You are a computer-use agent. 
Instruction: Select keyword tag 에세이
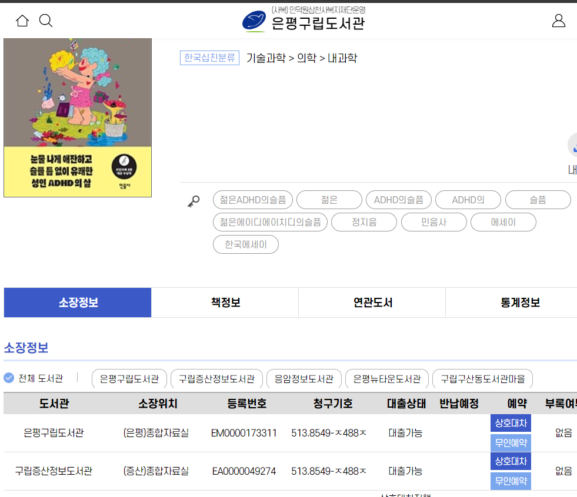pyautogui.click(x=503, y=222)
